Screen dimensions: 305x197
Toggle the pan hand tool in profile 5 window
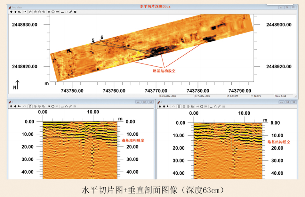[30, 106]
